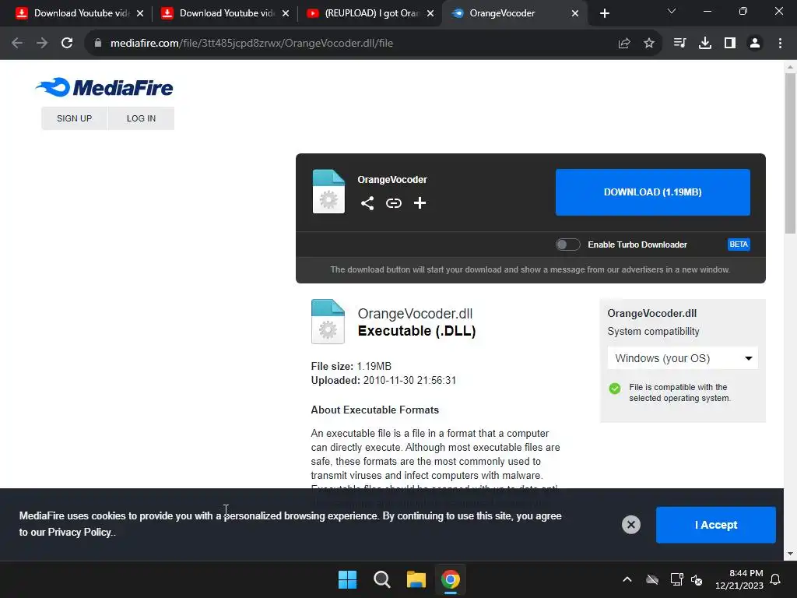Image resolution: width=797 pixels, height=598 pixels.
Task: Click the browser forward arrow
Action: tap(42, 44)
